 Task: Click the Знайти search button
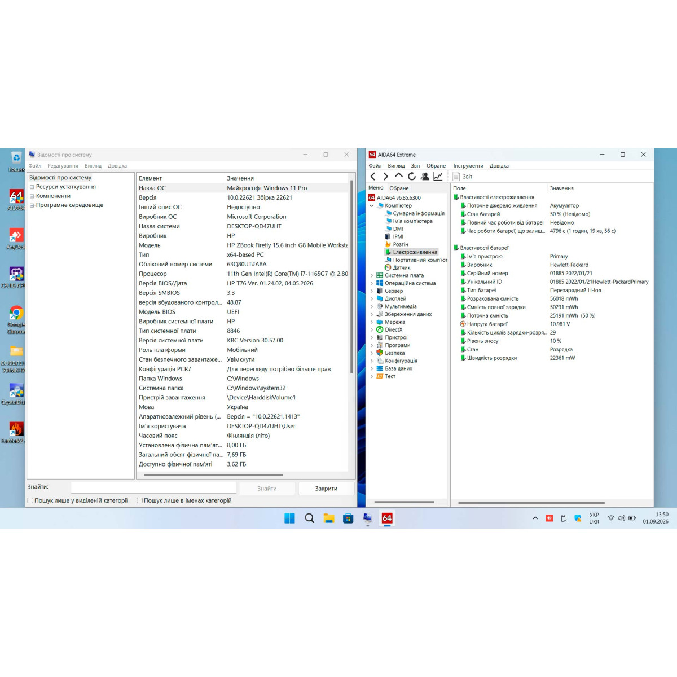point(267,489)
